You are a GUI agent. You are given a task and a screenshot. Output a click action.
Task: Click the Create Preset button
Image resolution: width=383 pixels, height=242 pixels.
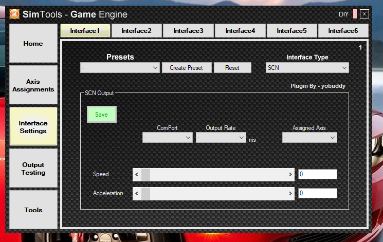187,68
